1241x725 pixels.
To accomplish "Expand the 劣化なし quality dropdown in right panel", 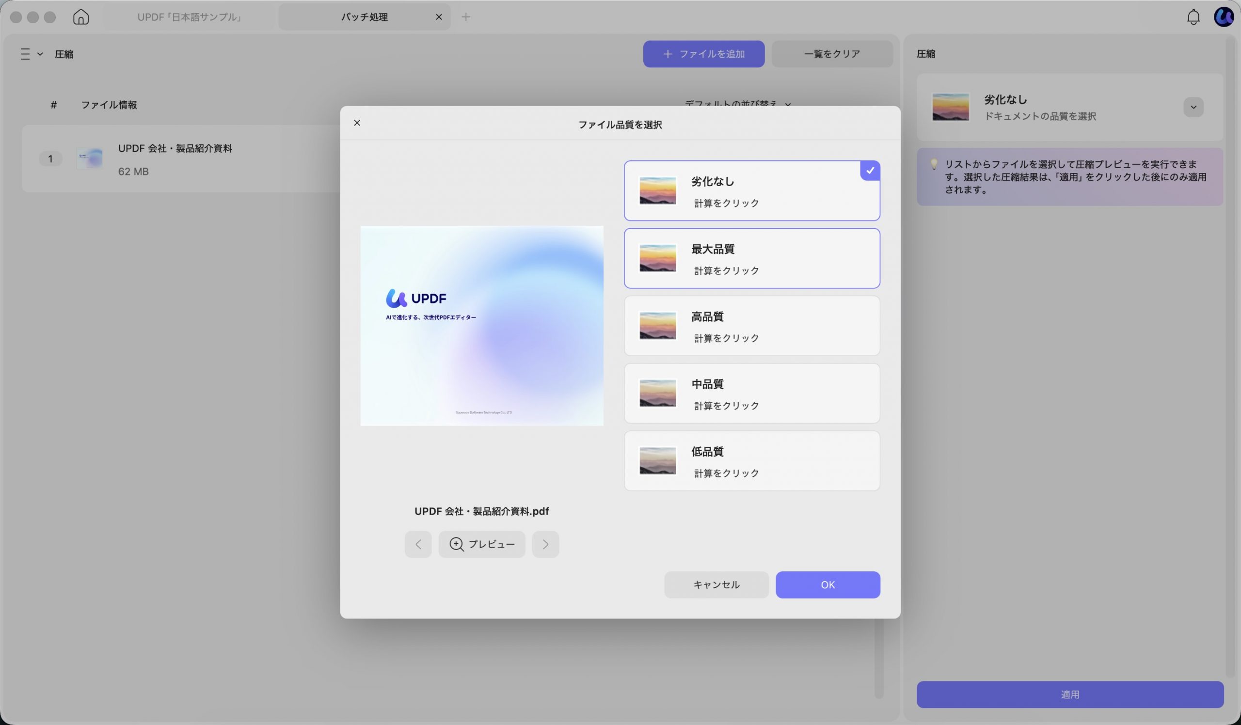I will coord(1193,107).
